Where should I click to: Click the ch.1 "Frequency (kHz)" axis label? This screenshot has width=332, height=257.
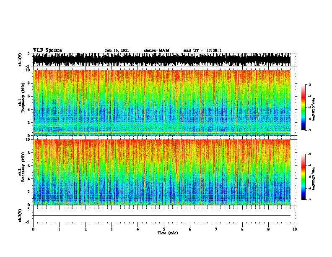point(23,98)
